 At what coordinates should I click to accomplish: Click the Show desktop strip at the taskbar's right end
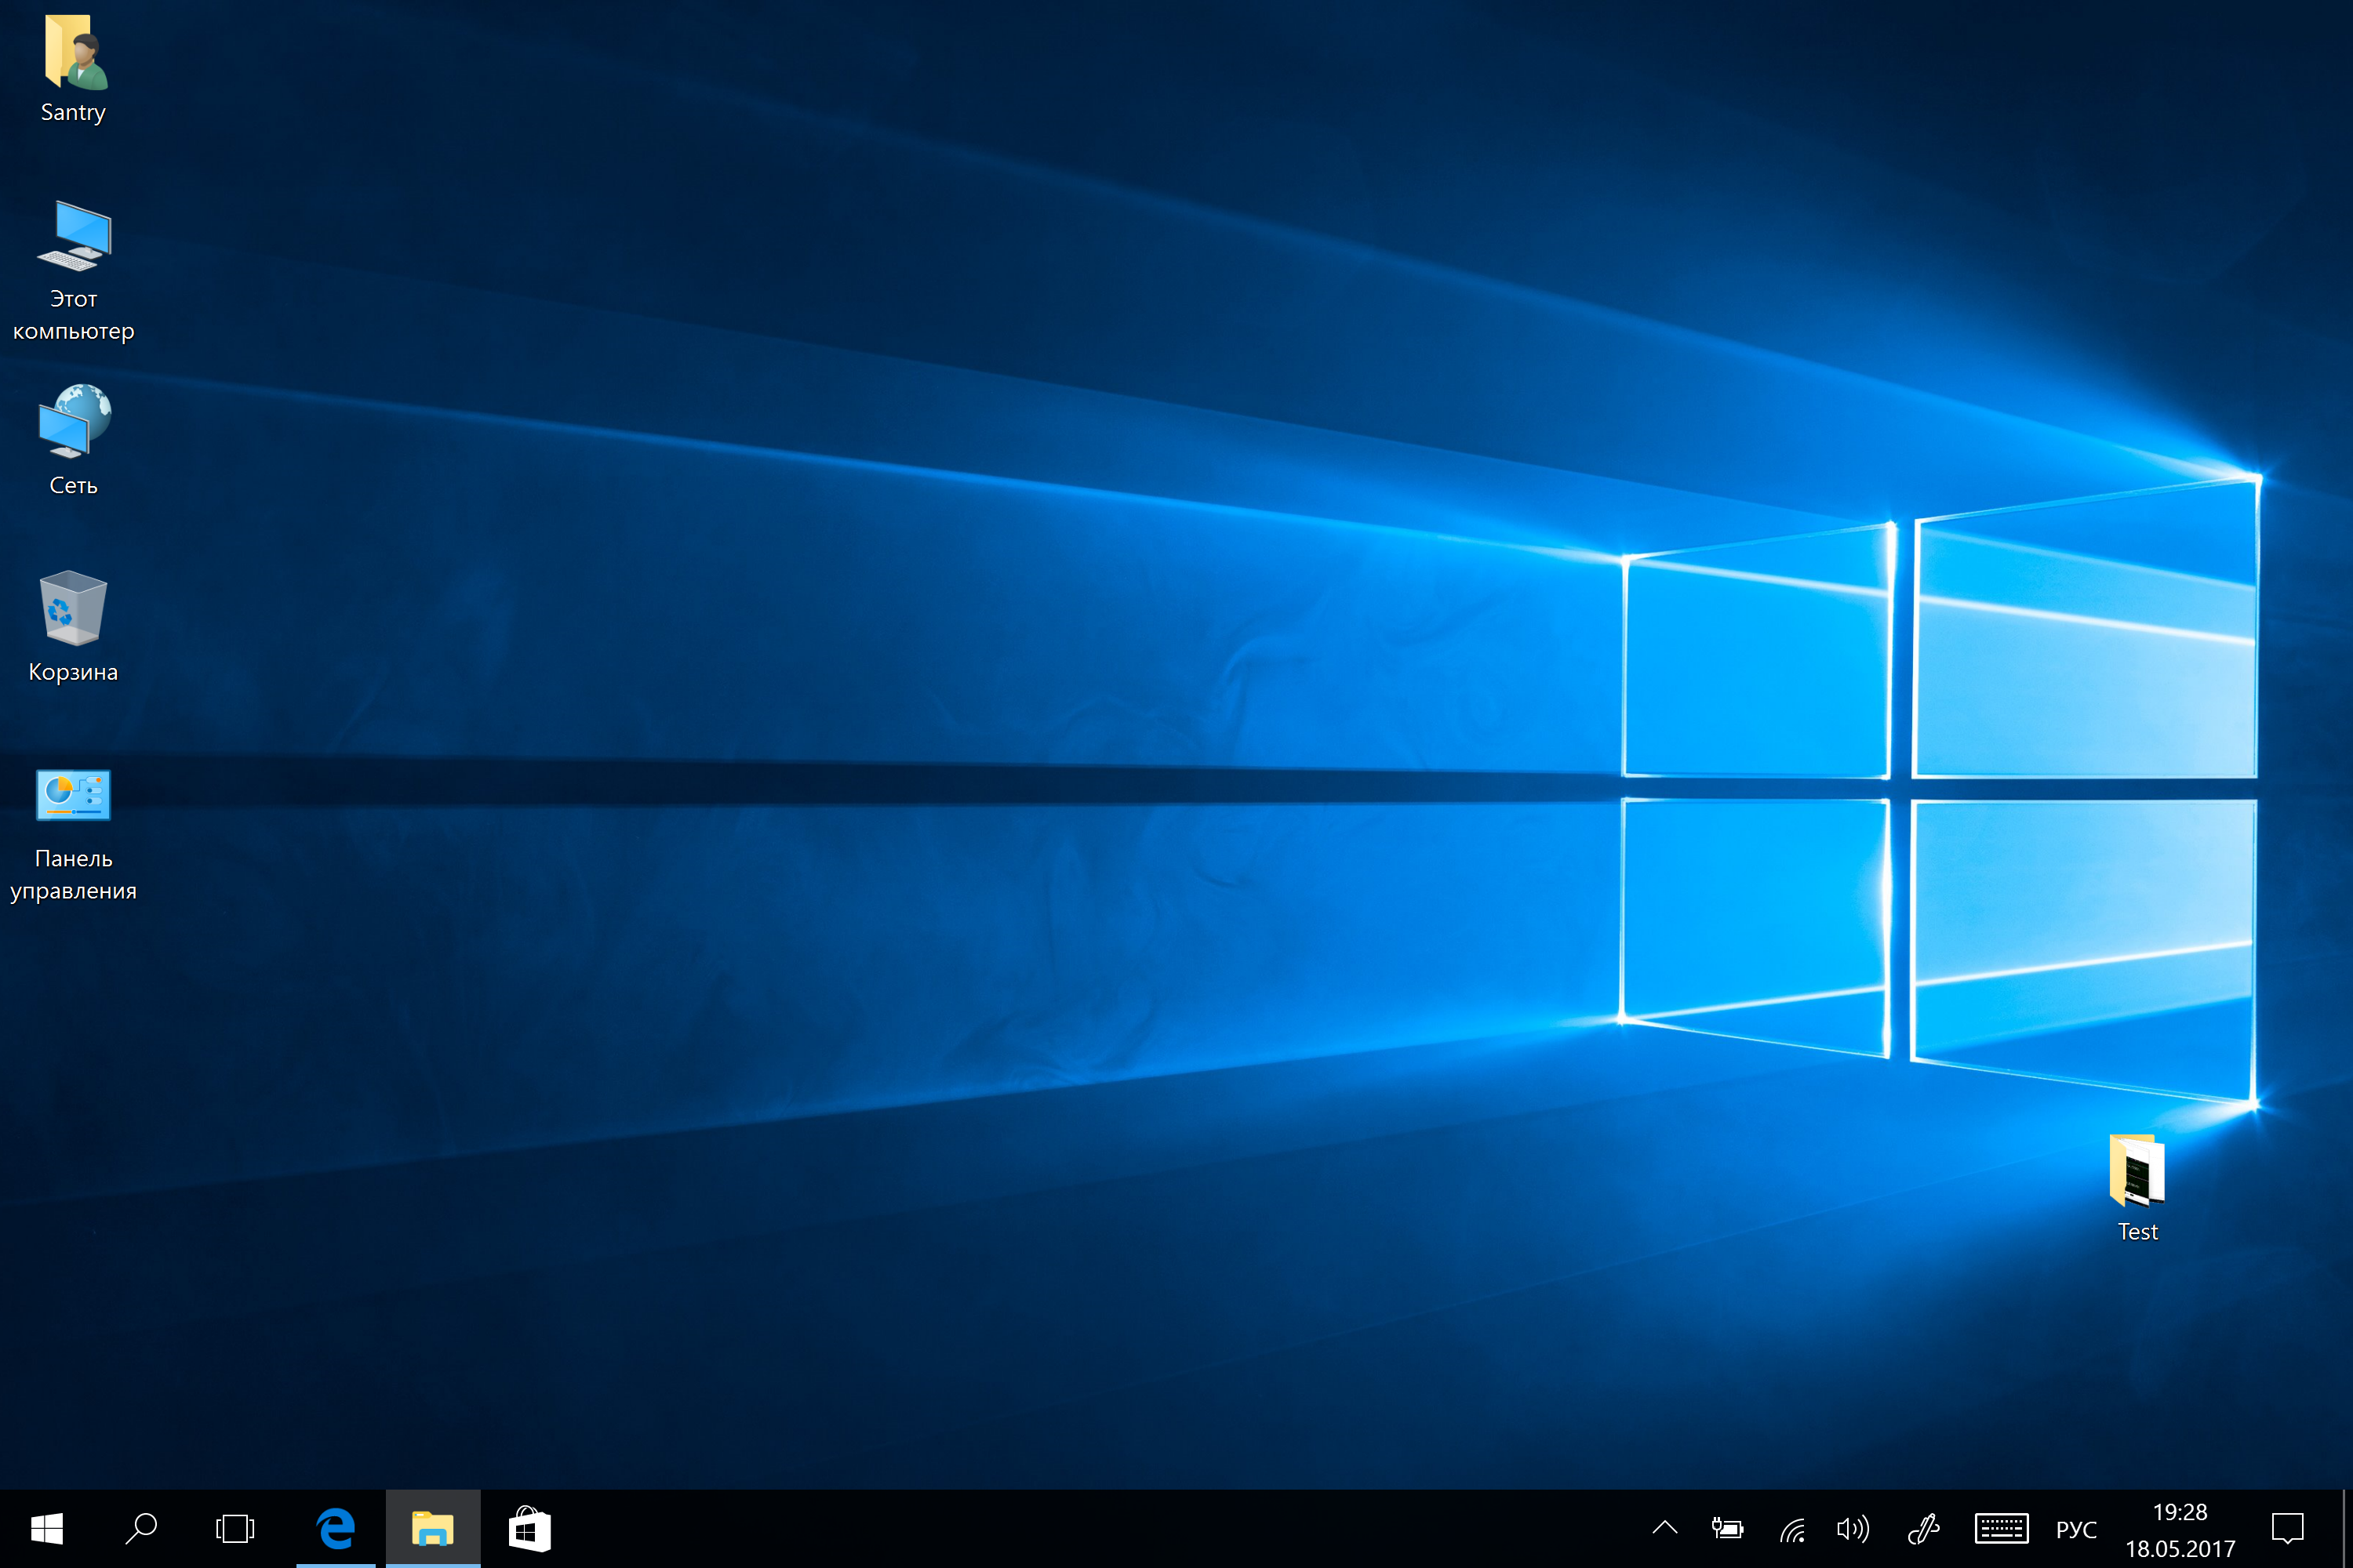click(2347, 1529)
